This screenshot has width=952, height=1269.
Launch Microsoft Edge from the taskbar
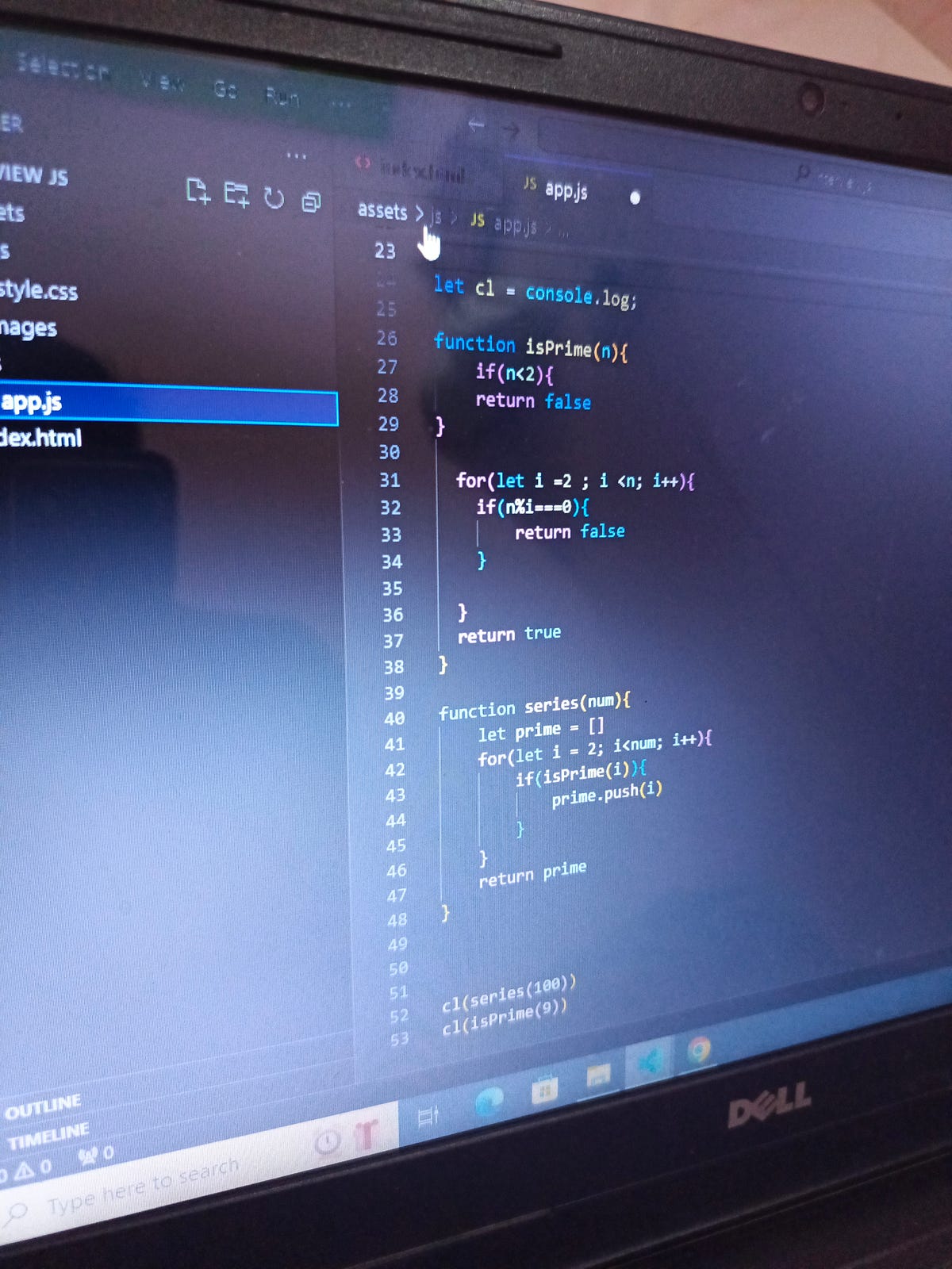click(489, 1102)
